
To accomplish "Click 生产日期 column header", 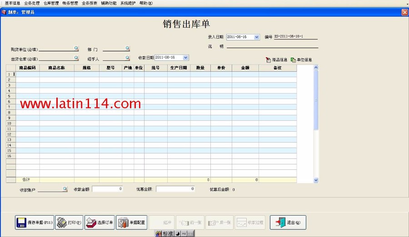I will click(179, 68).
